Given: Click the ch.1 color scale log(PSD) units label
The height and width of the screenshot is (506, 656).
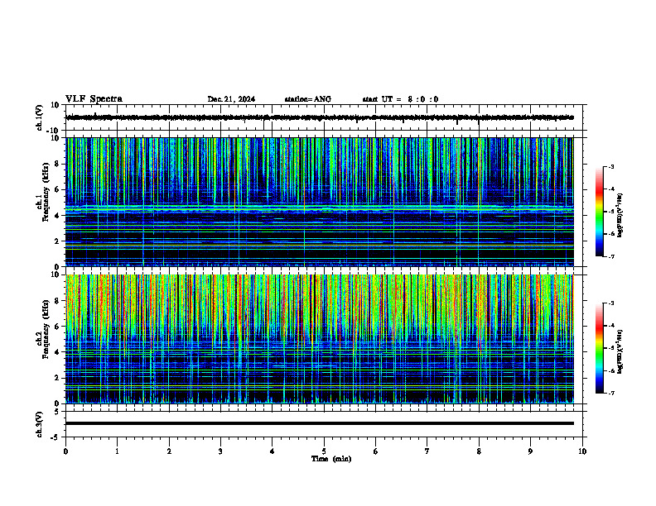Looking at the screenshot, I should pyautogui.click(x=620, y=215).
